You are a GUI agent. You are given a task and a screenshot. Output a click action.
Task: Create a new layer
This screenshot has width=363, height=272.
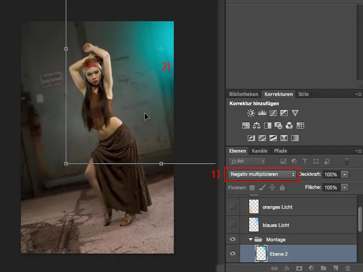point(335,268)
